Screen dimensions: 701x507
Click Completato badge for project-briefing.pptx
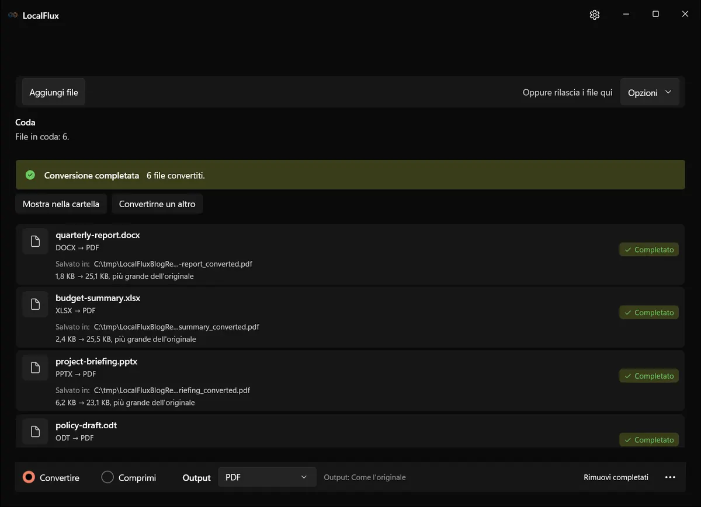click(x=649, y=376)
